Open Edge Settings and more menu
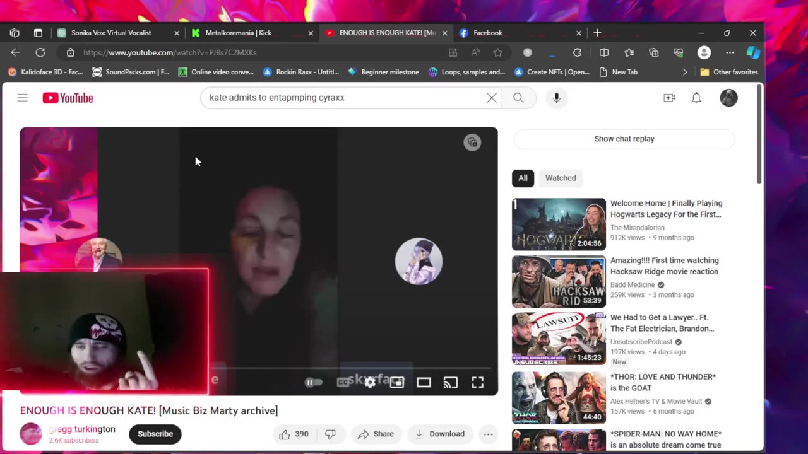The image size is (808, 454). [x=730, y=52]
